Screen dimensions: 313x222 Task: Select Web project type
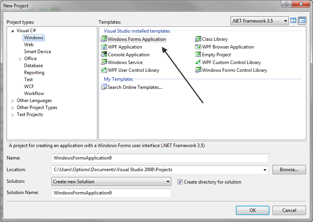(x=29, y=45)
